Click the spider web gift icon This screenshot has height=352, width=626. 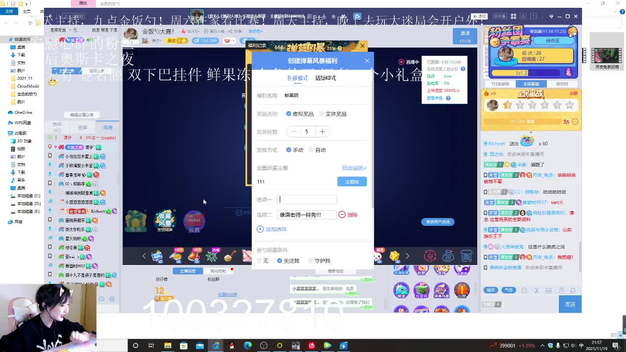(x=211, y=256)
